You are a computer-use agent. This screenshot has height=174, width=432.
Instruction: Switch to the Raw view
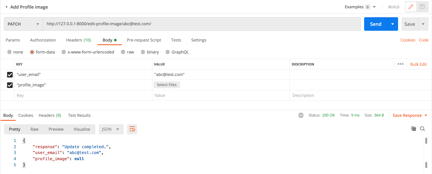coord(35,129)
